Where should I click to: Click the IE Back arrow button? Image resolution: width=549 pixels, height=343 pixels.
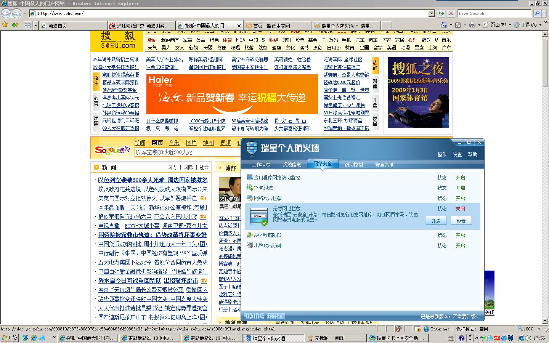[x=6, y=13]
